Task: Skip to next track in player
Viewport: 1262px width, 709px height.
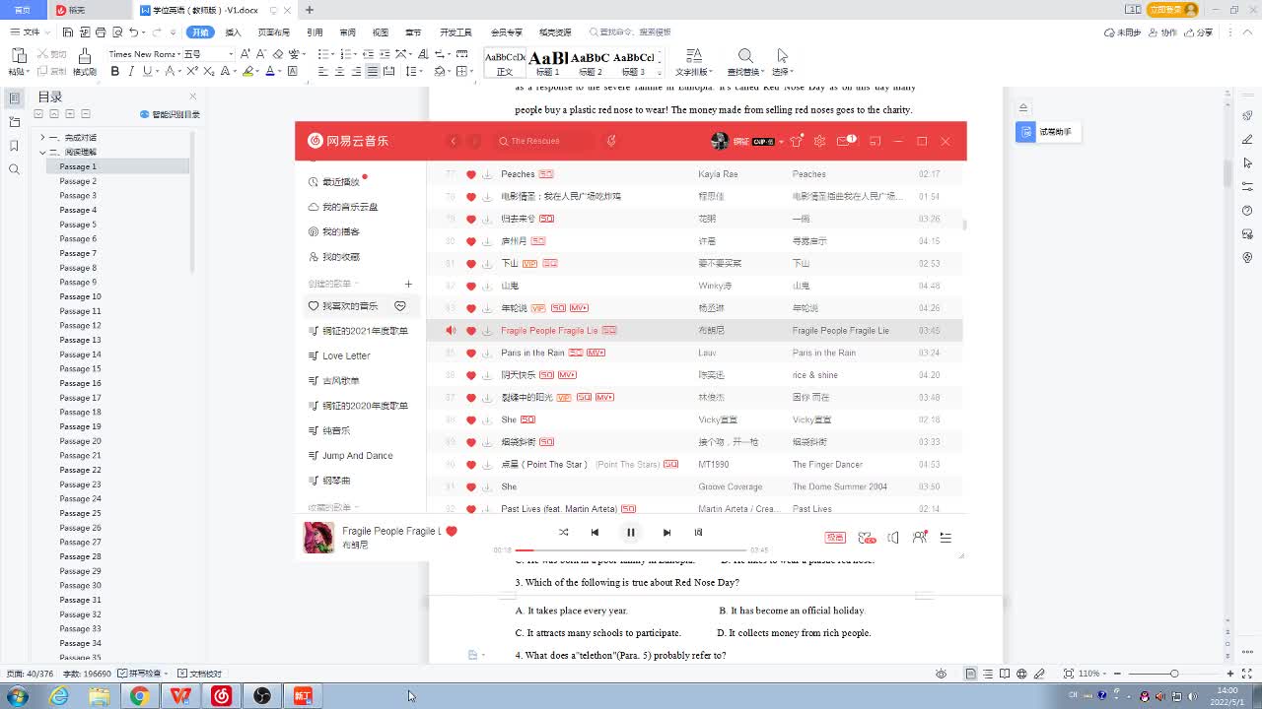Action: [x=666, y=533]
